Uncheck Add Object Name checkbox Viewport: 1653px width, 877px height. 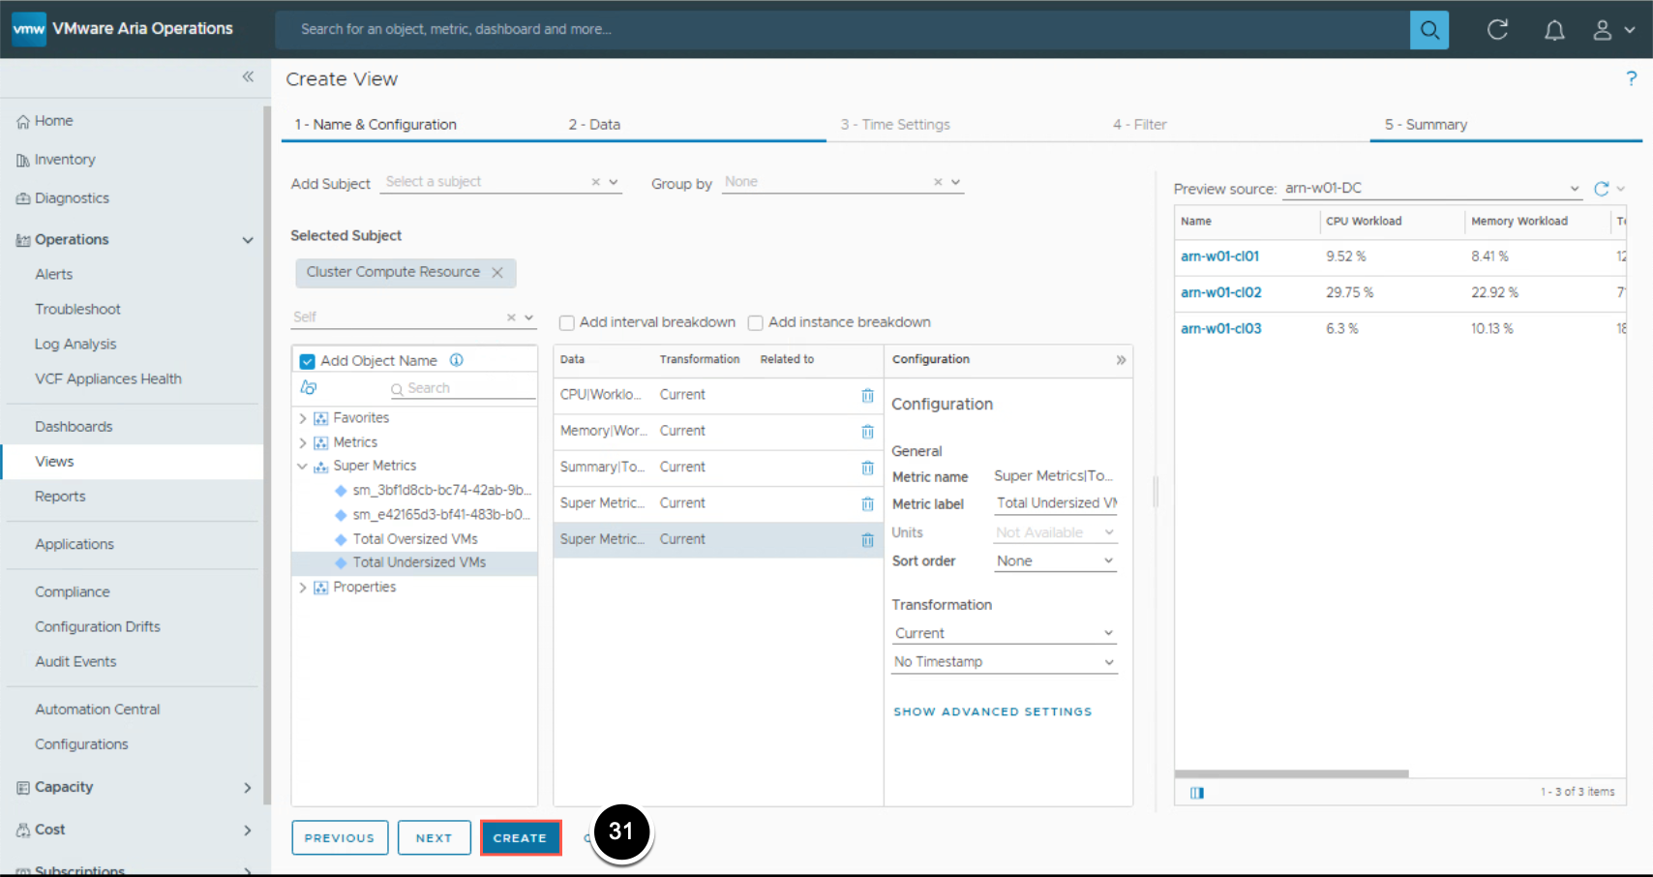pos(308,361)
